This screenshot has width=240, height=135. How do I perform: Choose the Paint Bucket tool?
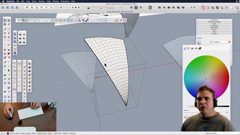click(5, 24)
